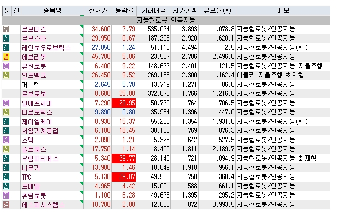Viewport: 341px width, 217px height.
Task: Select stock name 우림피티에스
Action: (40, 159)
